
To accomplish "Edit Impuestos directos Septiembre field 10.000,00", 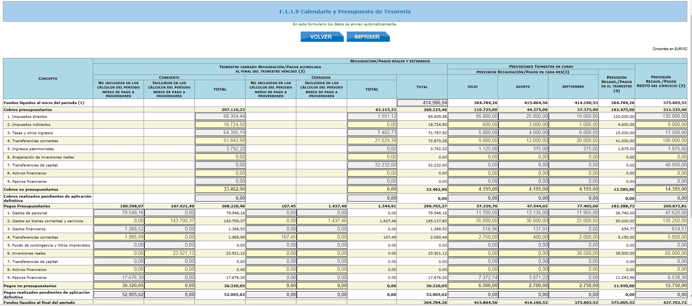I will pos(573,116).
